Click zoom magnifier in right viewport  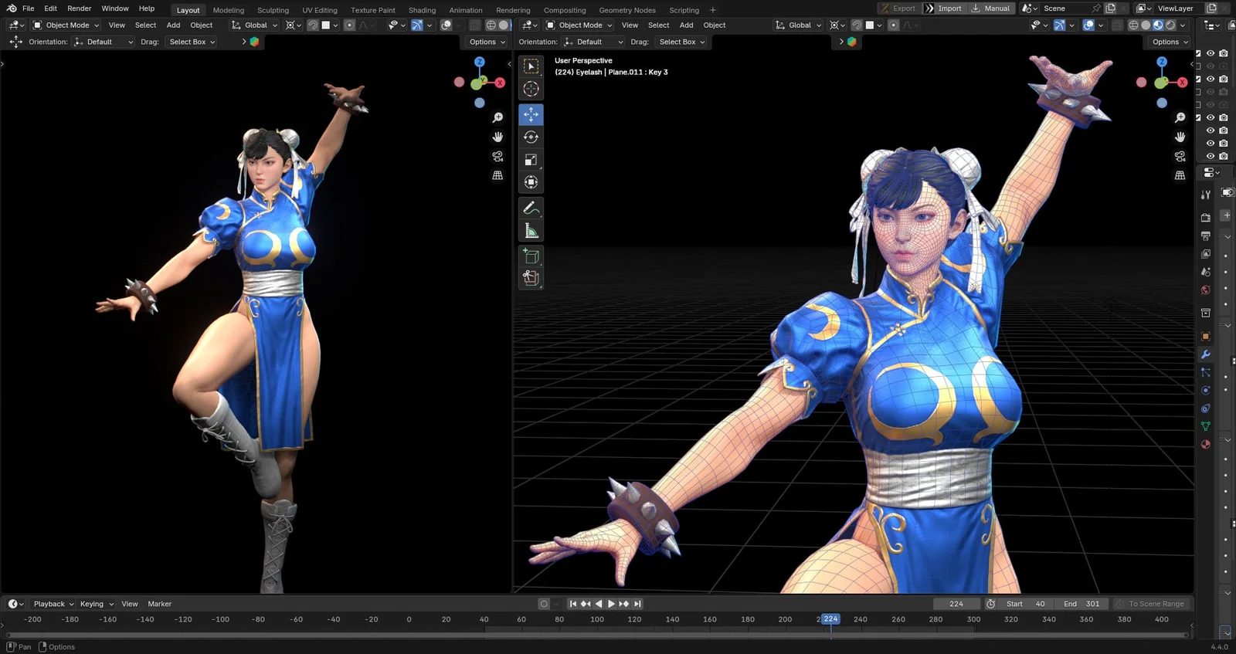point(1180,117)
